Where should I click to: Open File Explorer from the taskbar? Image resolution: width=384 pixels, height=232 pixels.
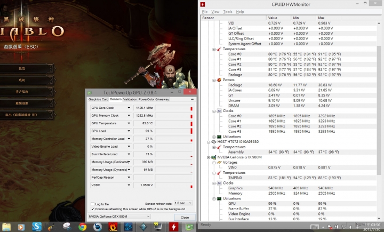tap(6, 227)
